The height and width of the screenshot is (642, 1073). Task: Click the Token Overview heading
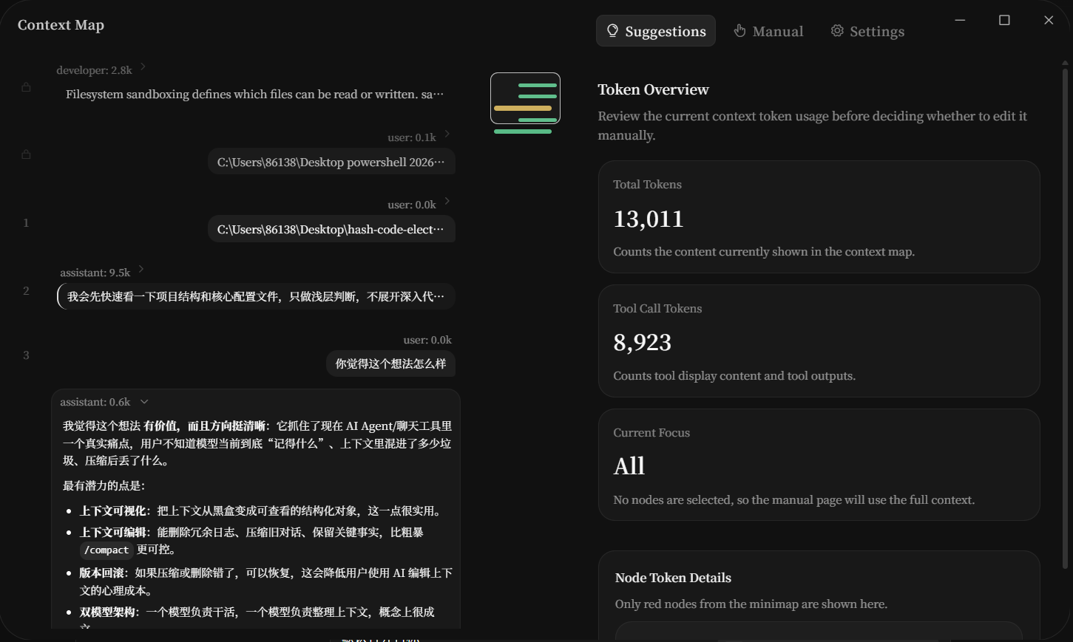653,89
